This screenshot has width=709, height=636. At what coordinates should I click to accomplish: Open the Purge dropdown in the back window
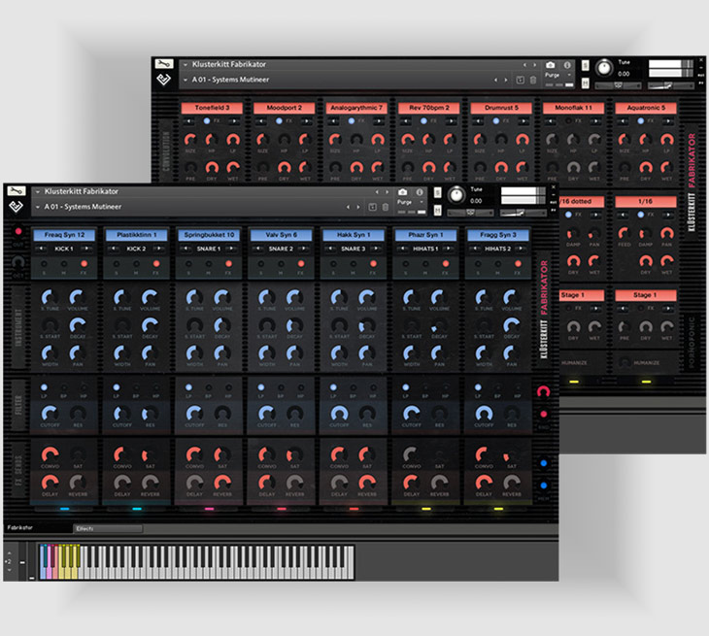coord(558,75)
